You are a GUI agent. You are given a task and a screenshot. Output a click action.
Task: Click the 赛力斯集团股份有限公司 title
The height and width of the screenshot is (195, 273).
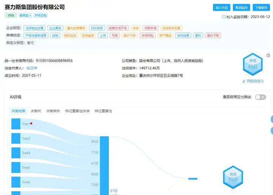[35, 7]
